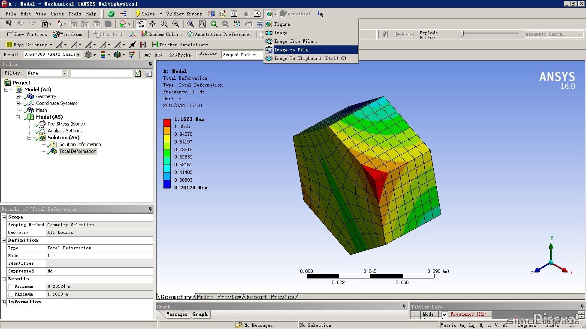This screenshot has height=329, width=586.
Task: Select the pan tool icon
Action: coord(152,24)
